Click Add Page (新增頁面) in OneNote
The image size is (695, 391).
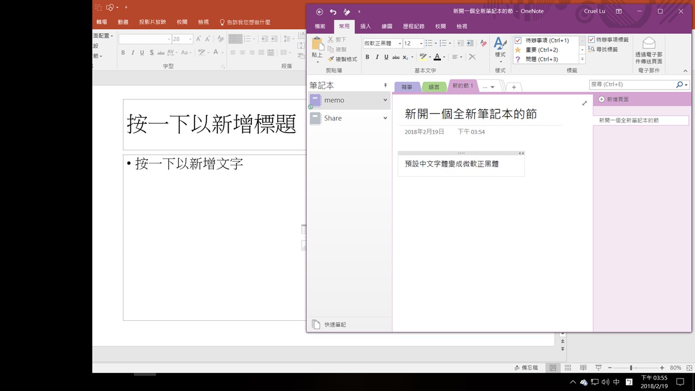coord(614,99)
